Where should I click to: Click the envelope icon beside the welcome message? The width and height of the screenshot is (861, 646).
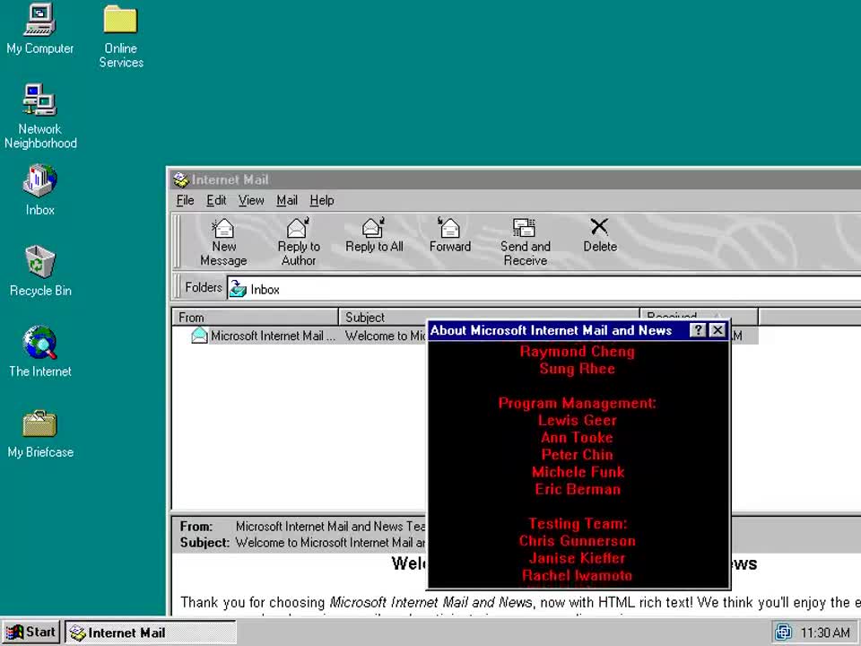198,336
